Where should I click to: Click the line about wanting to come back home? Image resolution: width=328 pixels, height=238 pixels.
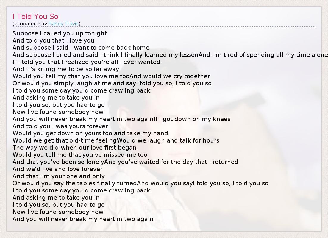point(81,48)
